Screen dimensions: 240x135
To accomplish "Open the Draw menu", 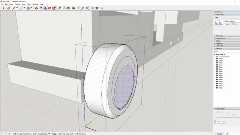I will click(x=23, y=4).
